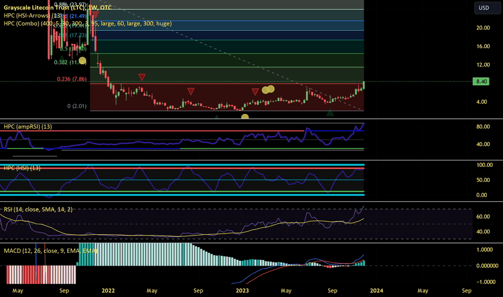Click the 20.00 price axis value
Screen dimensions: 503x297
point(483,28)
